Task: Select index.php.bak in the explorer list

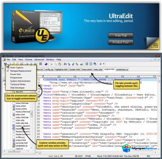Action: [22, 123]
